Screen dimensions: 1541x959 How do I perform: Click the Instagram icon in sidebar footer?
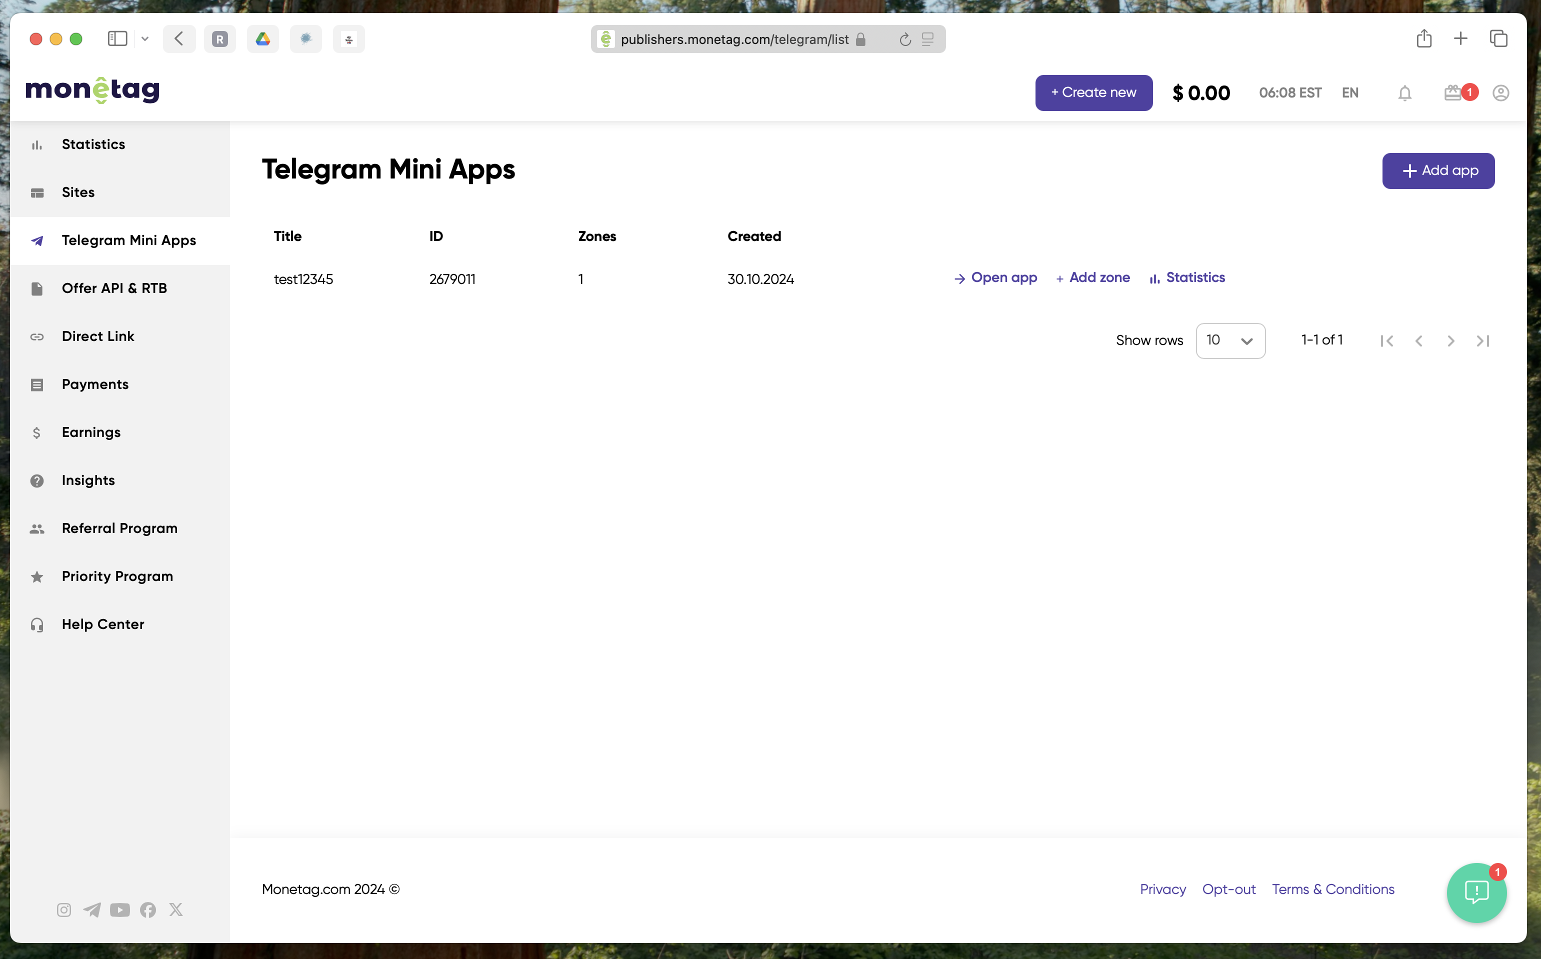pos(64,909)
